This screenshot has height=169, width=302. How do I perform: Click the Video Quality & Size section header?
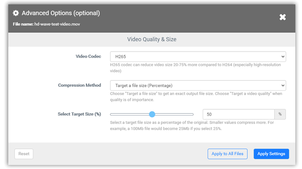[151, 40]
